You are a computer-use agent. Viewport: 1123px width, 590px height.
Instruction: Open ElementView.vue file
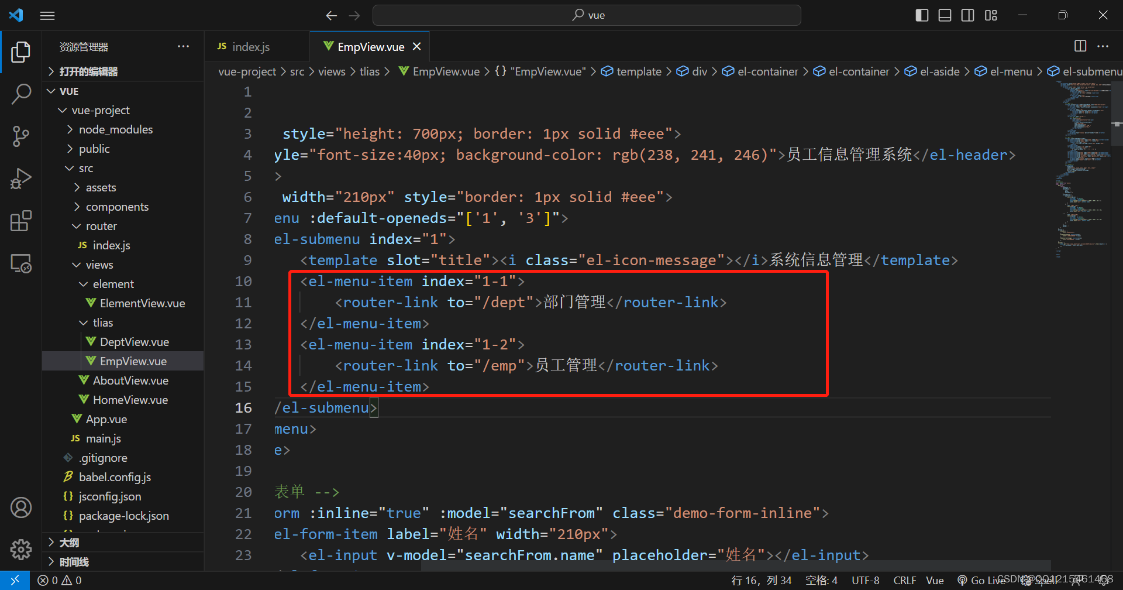(123, 304)
